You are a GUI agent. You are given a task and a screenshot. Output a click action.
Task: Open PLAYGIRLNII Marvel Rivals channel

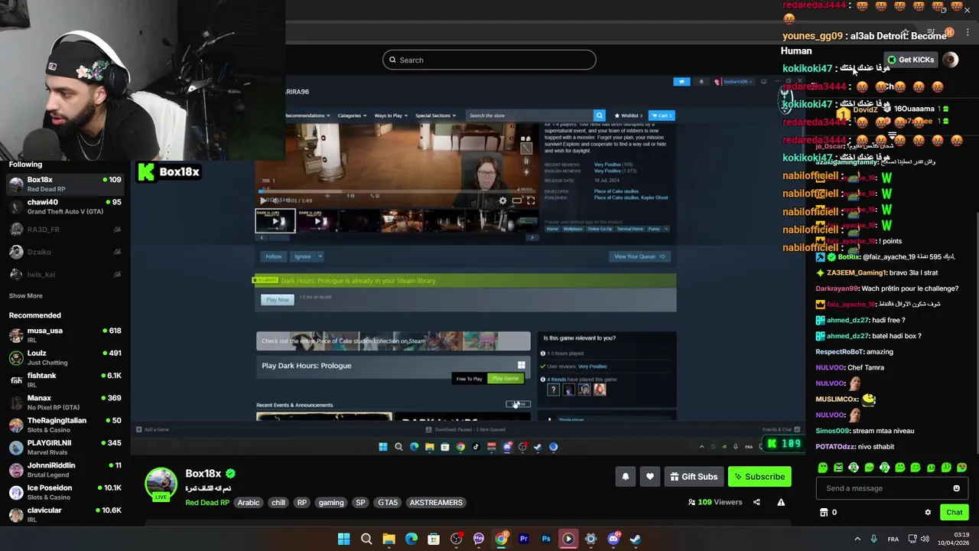coord(65,447)
